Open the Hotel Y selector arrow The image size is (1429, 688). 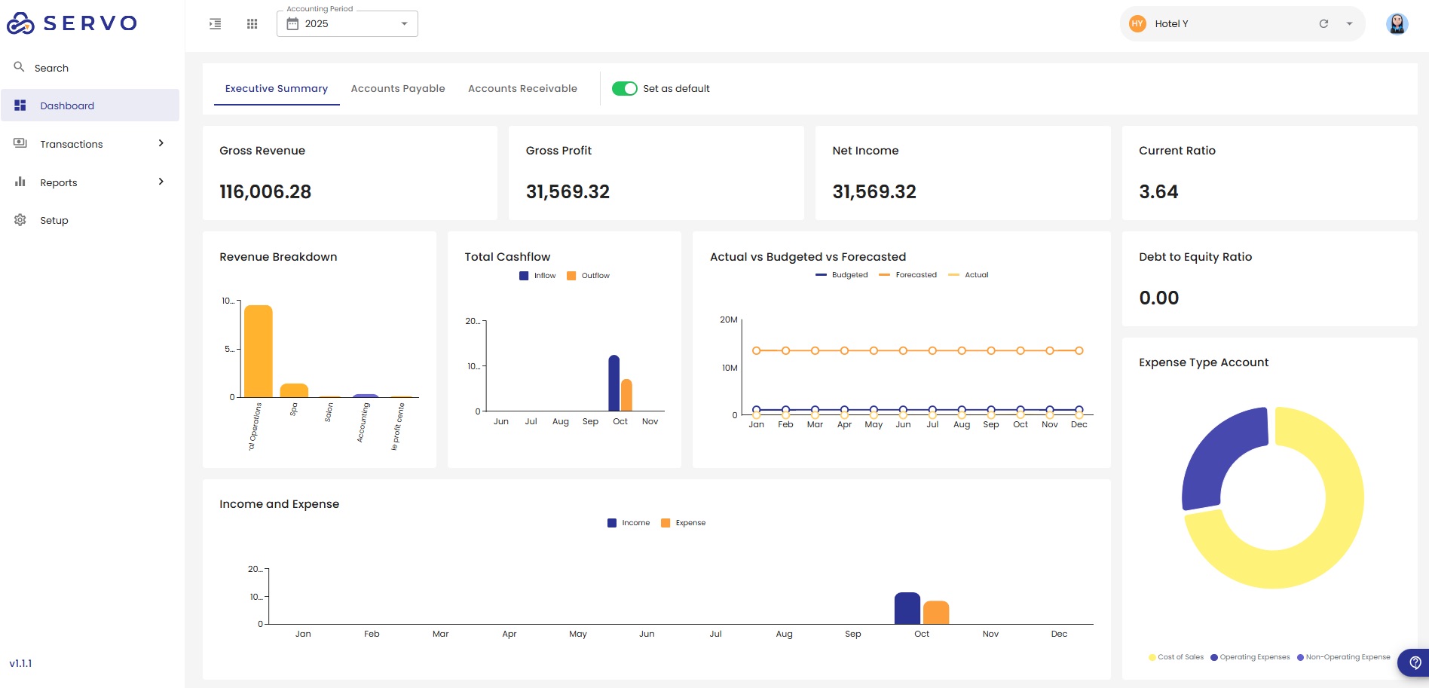(1349, 24)
